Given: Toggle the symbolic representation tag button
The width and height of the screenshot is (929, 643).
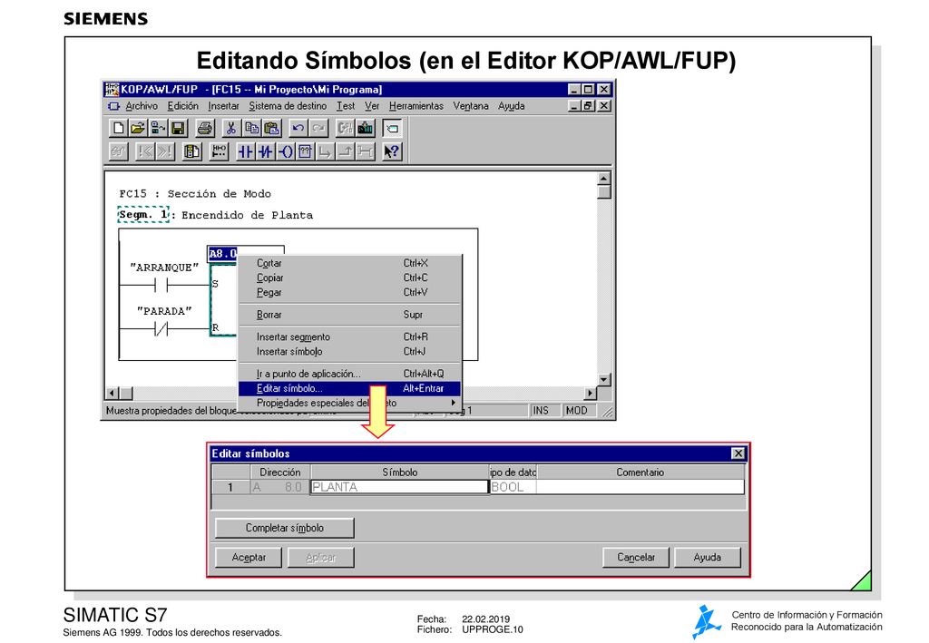Looking at the screenshot, I should click(x=392, y=128).
